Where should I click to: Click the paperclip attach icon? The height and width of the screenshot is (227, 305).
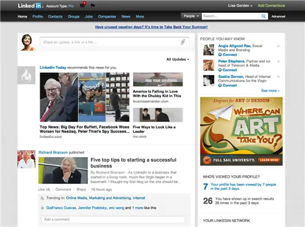[183, 42]
